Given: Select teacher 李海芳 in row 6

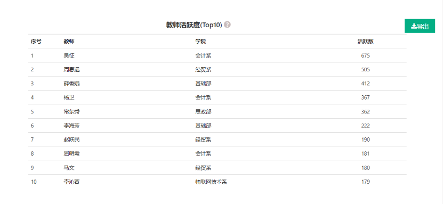Looking at the screenshot, I should tap(71, 126).
